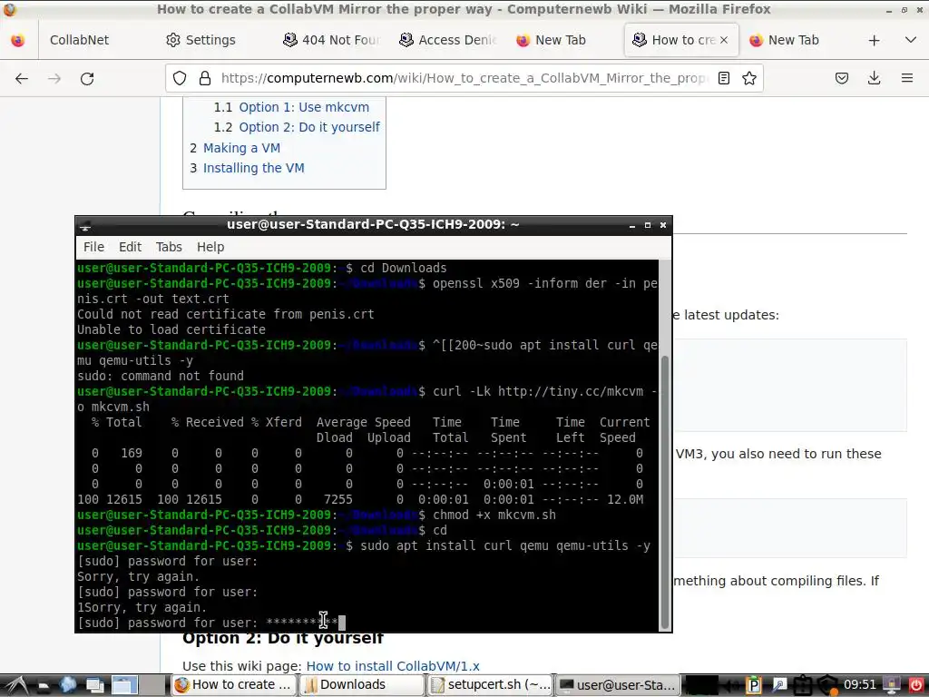The width and height of the screenshot is (929, 697).
Task: Switch to the Access Denied tab
Action: coord(447,40)
